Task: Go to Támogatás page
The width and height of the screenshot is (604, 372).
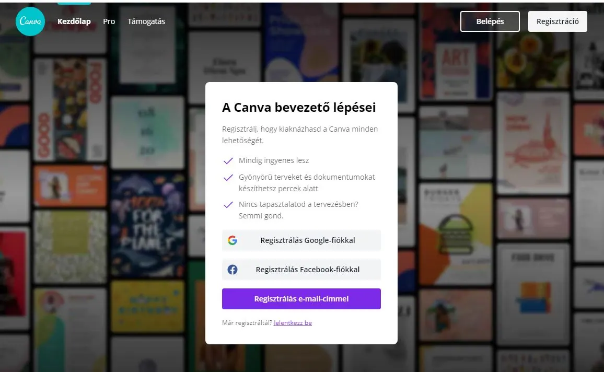Action: [146, 21]
